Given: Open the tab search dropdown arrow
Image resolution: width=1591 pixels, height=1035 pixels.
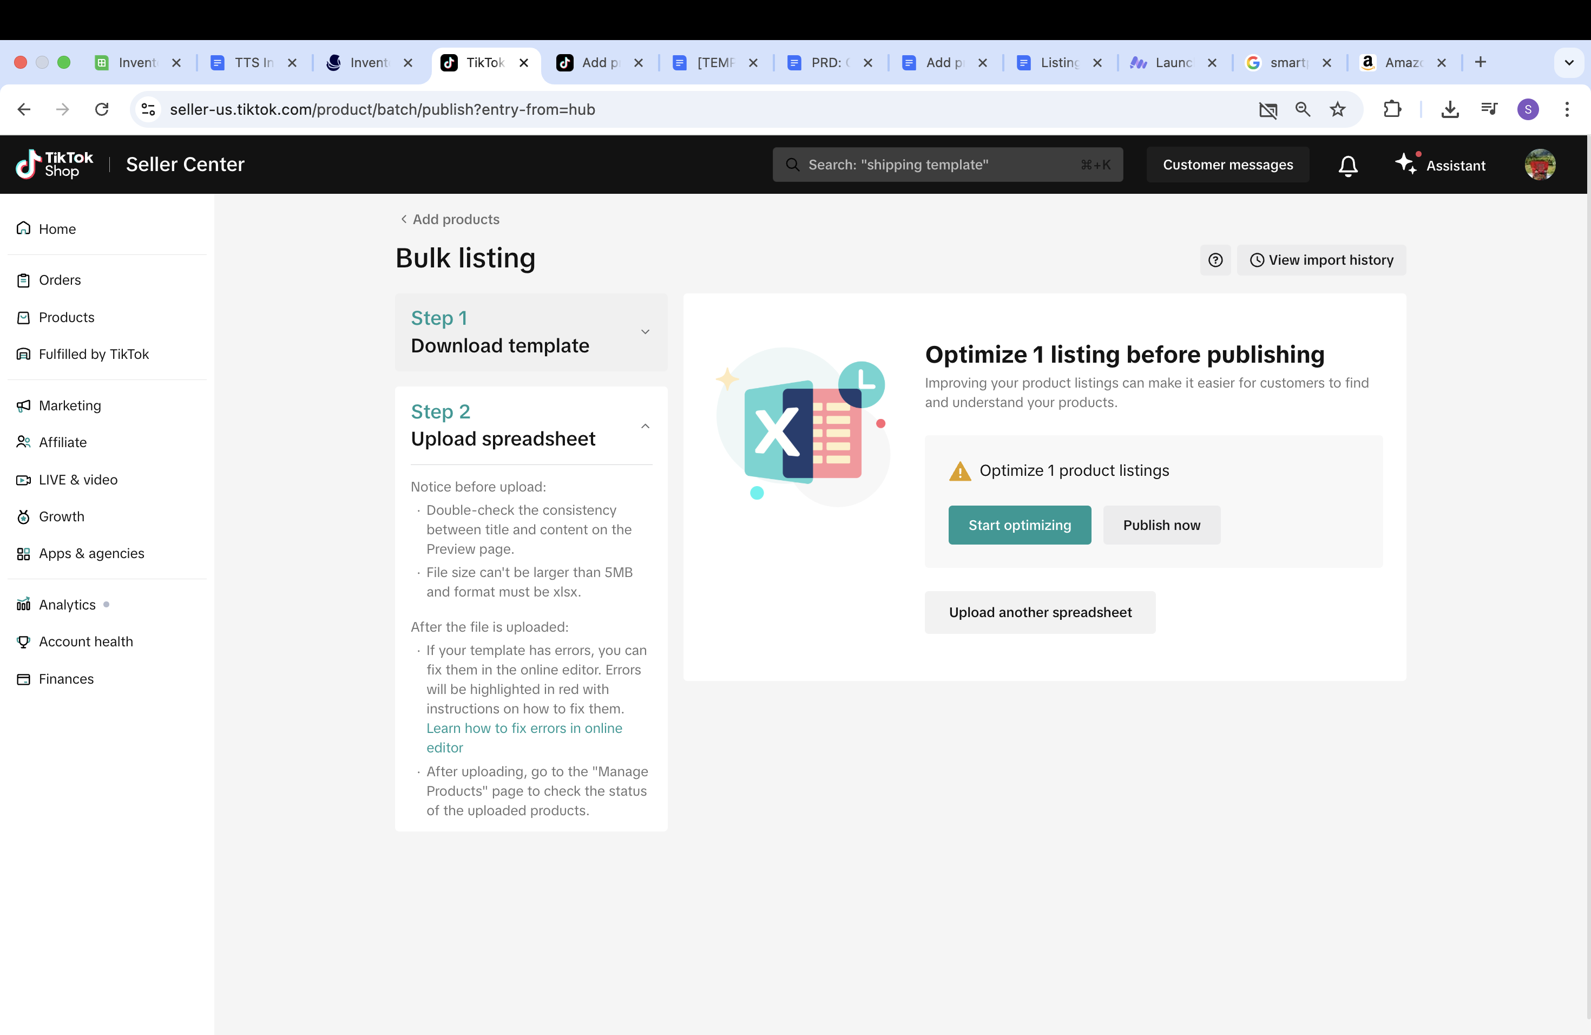Looking at the screenshot, I should [x=1568, y=62].
